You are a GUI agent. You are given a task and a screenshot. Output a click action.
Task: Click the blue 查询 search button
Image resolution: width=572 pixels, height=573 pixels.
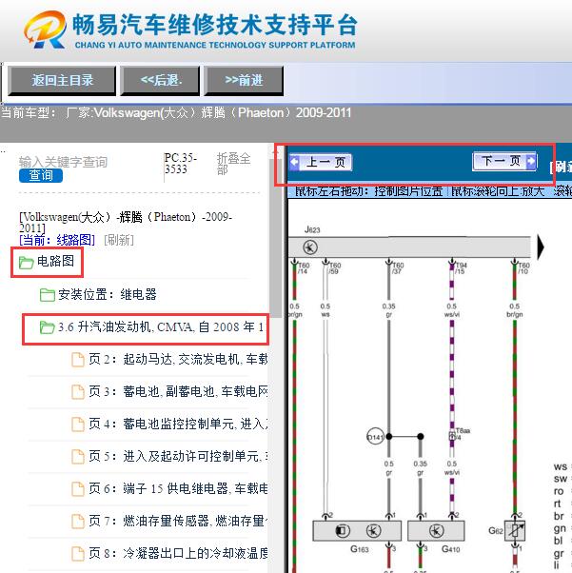pyautogui.click(x=41, y=176)
